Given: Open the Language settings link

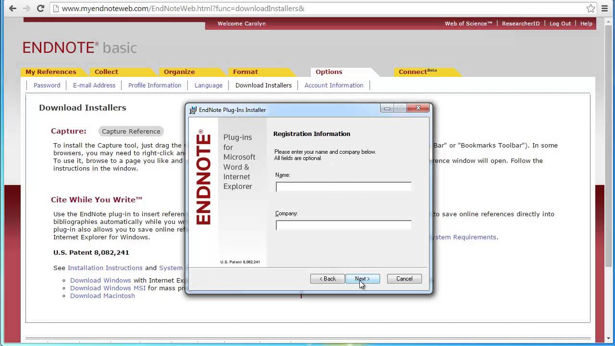Looking at the screenshot, I should [209, 85].
